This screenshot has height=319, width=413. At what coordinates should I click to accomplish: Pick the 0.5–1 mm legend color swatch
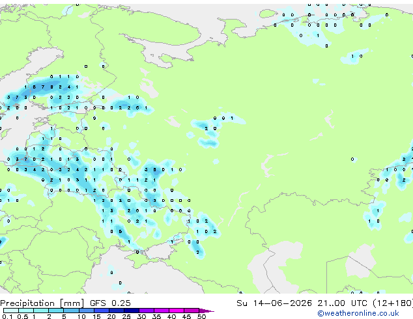26,311
